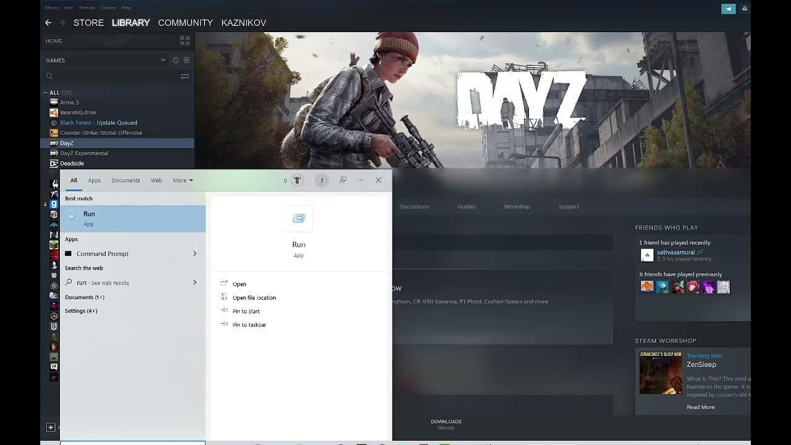This screenshot has width=791, height=445.
Task: Select the Web search filter tab
Action: coord(156,180)
